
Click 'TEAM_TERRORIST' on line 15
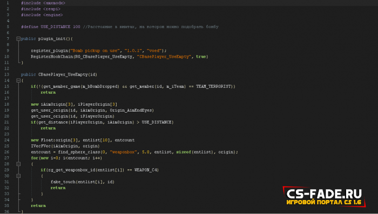tap(213, 86)
